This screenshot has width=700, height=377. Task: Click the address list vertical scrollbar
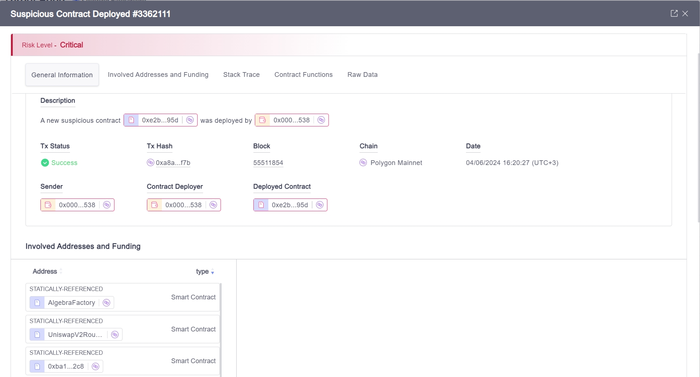coord(221,328)
